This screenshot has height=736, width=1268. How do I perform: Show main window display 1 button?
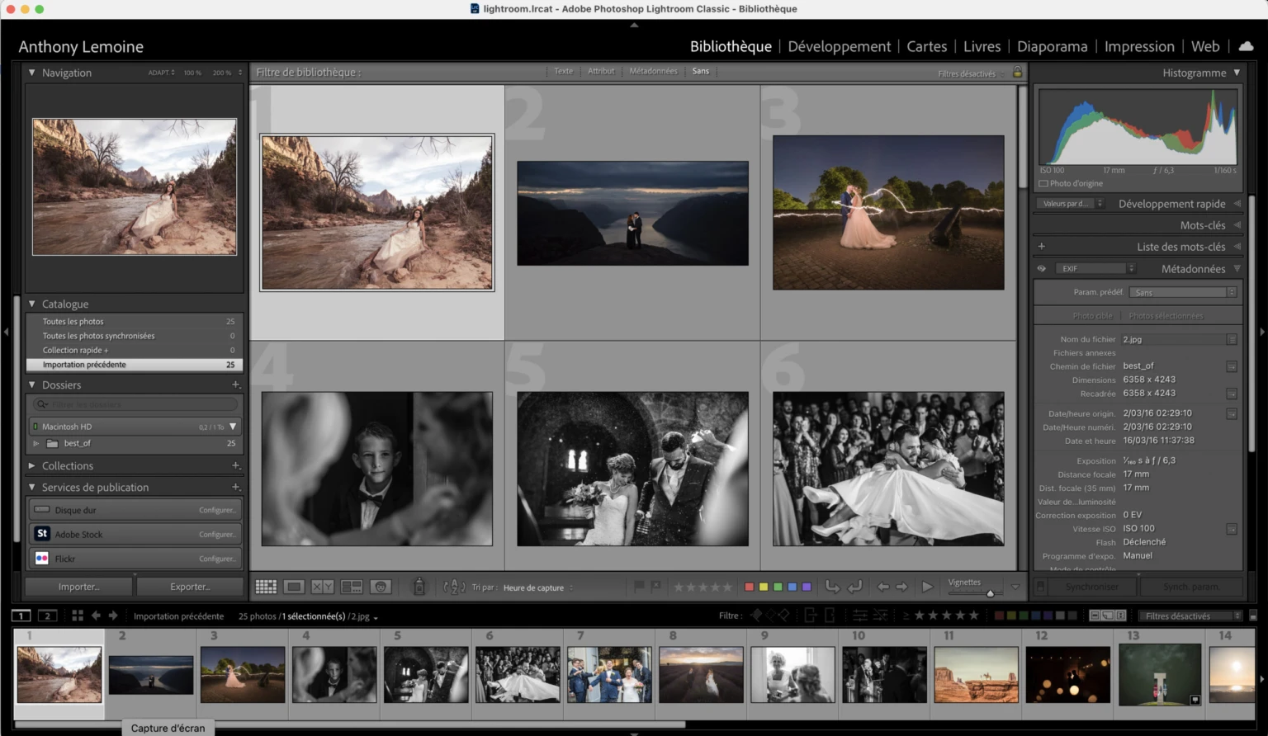coord(21,616)
